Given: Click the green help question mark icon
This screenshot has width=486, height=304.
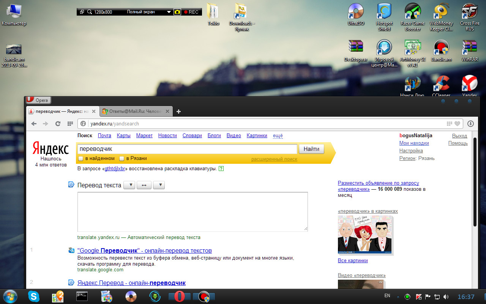Looking at the screenshot, I should [x=221, y=168].
